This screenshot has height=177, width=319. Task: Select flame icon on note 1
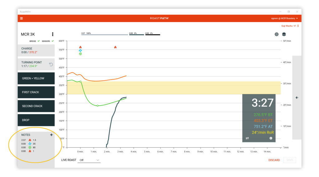click(x=30, y=151)
